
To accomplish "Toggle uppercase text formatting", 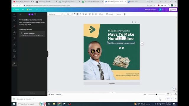I will (x=86, y=14).
